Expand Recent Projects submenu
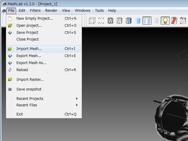Image resolution: width=188 pixels, height=141 pixels. 44,99
